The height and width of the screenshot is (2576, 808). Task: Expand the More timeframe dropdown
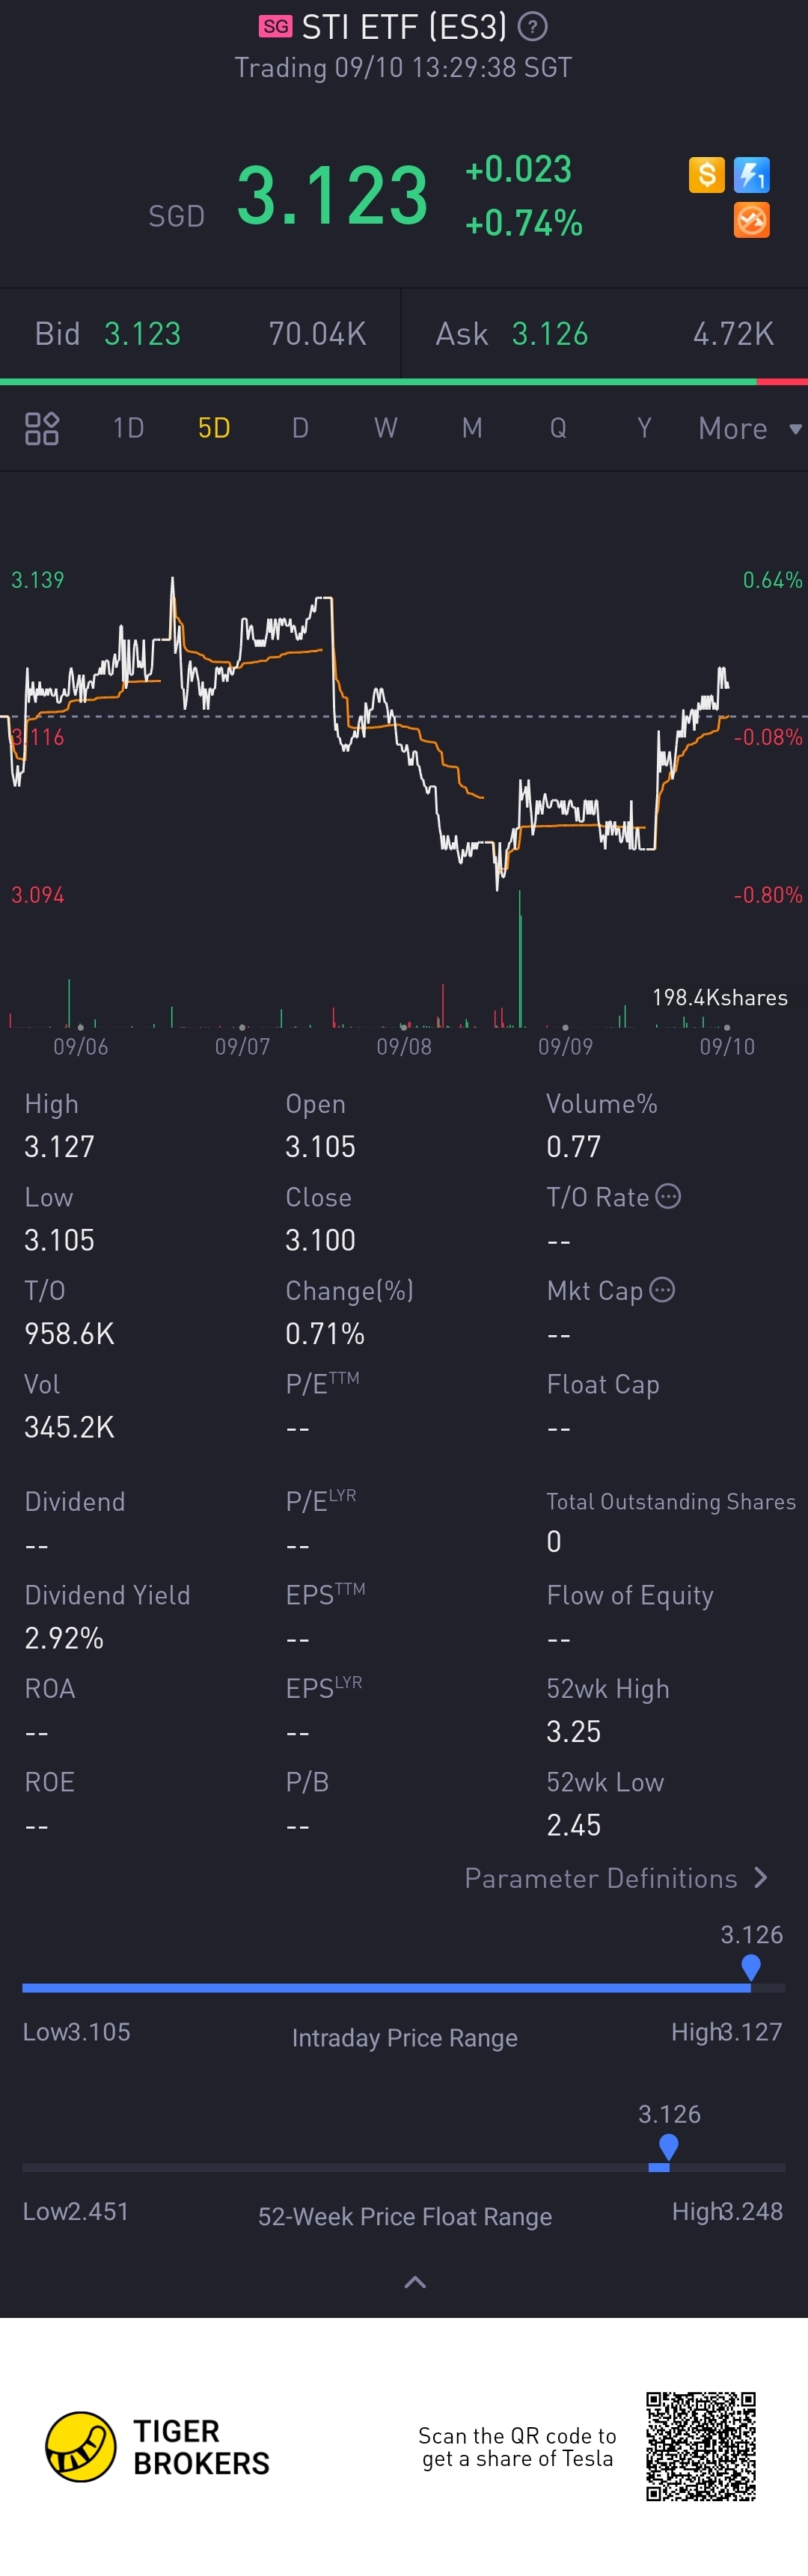pos(749,428)
